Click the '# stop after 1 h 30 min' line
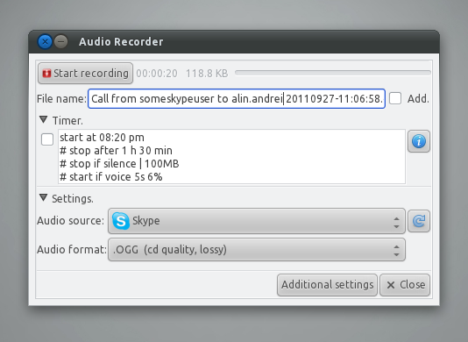The image size is (468, 342). 116,151
